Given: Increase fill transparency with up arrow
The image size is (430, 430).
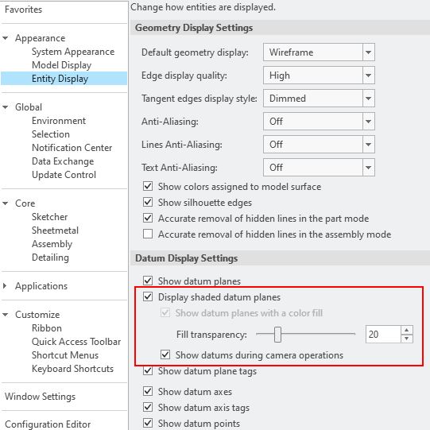Looking at the screenshot, I should point(407,330).
